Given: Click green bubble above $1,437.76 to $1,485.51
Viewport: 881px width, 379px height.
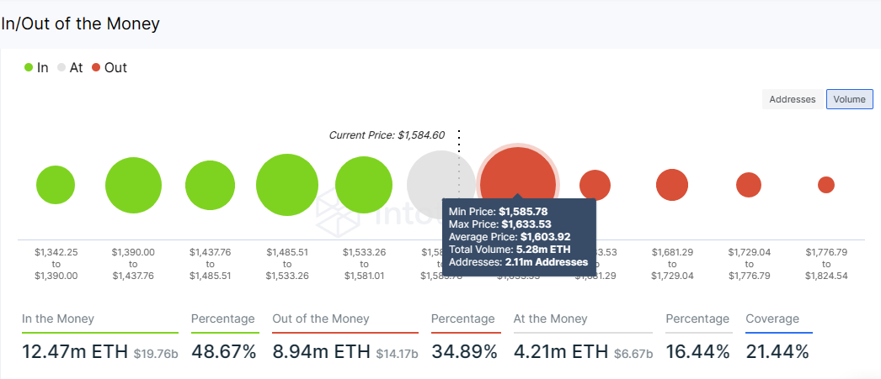Looking at the screenshot, I should pos(210,185).
